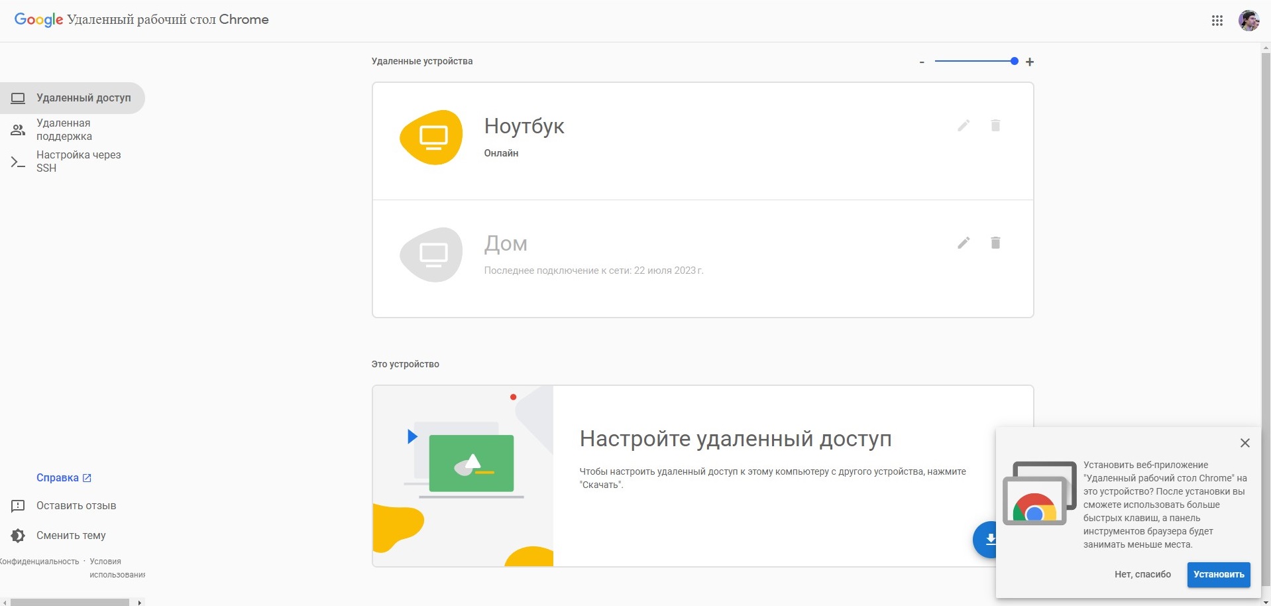Adjust the device size slider handle
Screen dimensions: 1271x606
(x=1014, y=61)
